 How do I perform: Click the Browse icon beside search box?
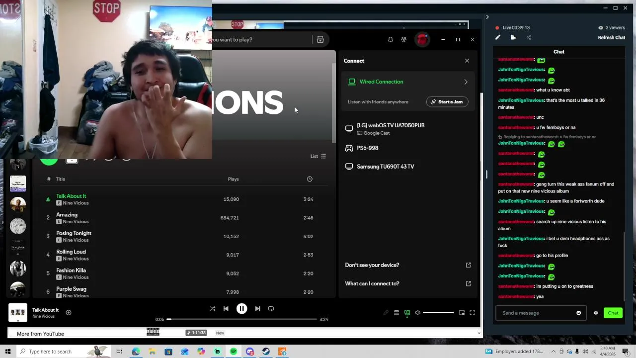[x=320, y=39]
